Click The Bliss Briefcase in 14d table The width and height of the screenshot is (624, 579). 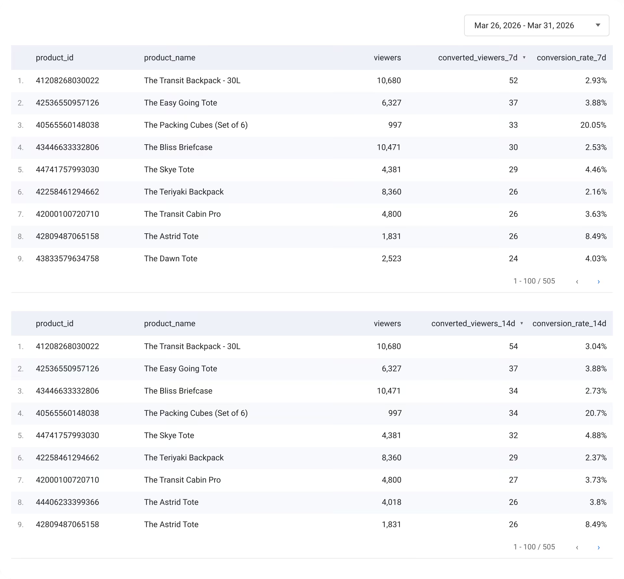point(178,391)
